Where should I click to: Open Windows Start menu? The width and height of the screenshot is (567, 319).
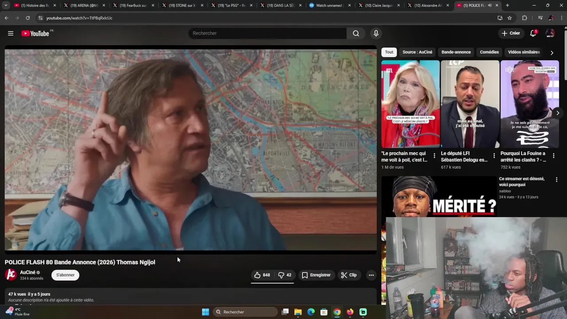(x=205, y=312)
